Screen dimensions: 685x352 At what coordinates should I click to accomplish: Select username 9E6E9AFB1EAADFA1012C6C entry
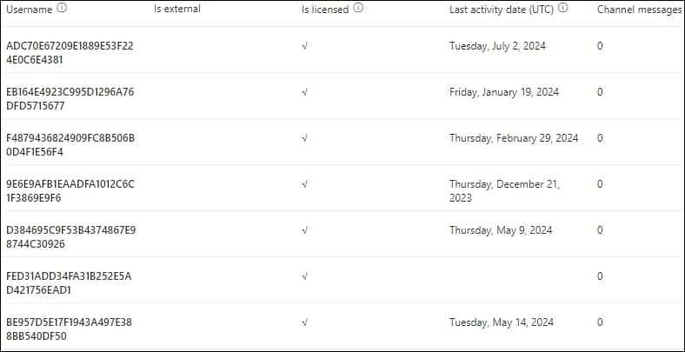pos(70,191)
